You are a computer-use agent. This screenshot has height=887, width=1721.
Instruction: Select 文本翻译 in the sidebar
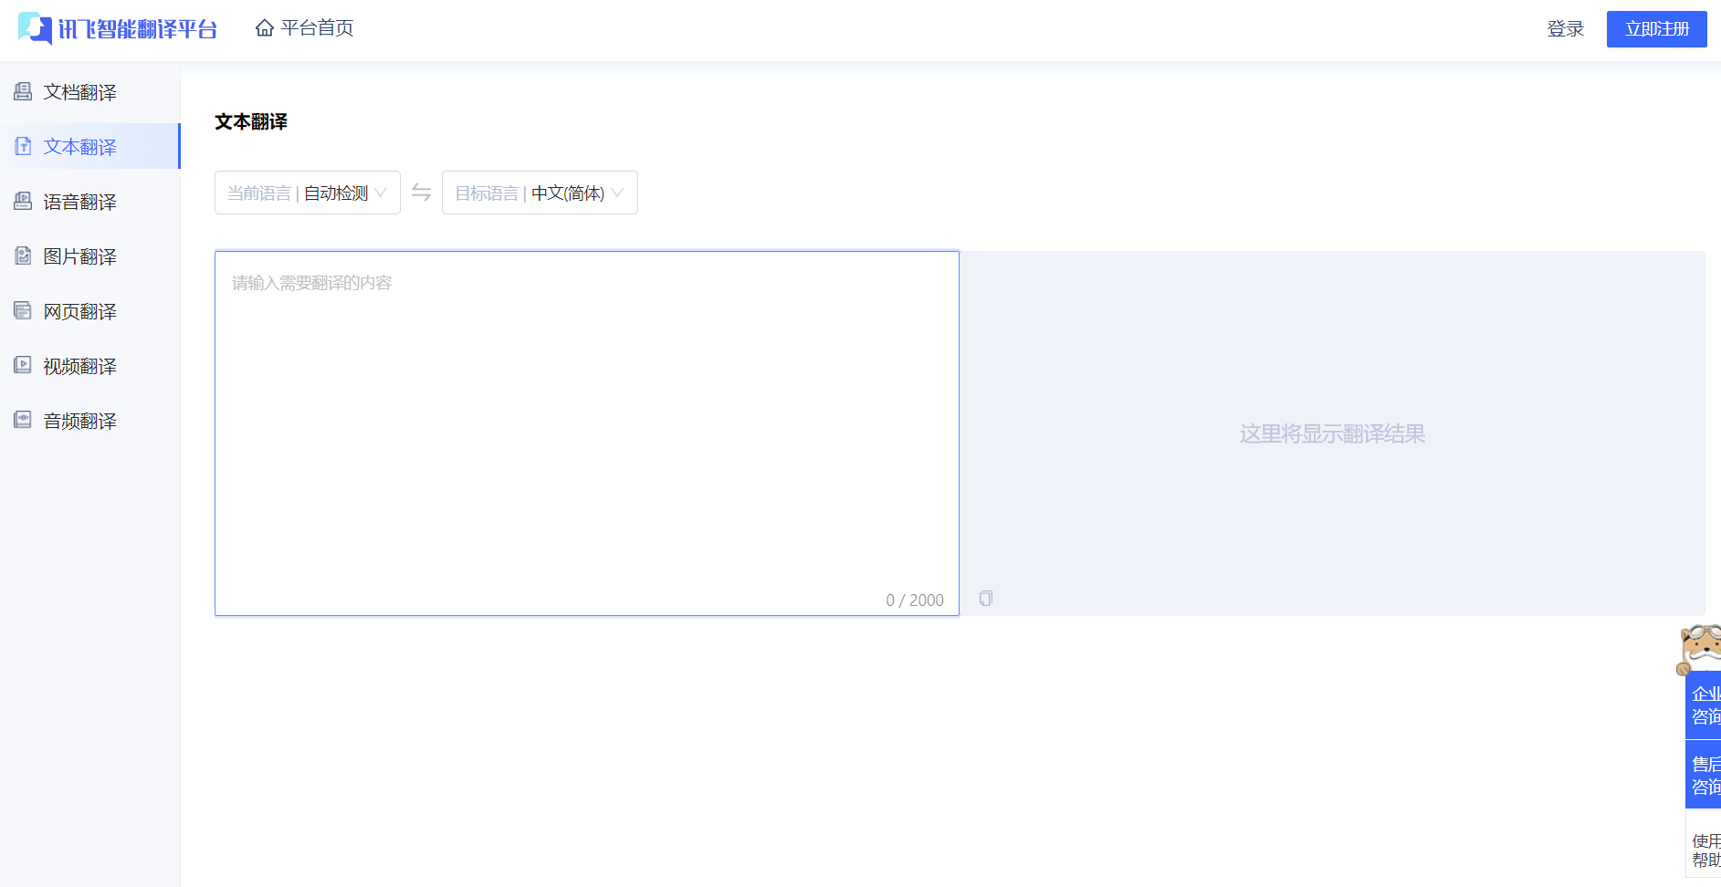pos(80,147)
